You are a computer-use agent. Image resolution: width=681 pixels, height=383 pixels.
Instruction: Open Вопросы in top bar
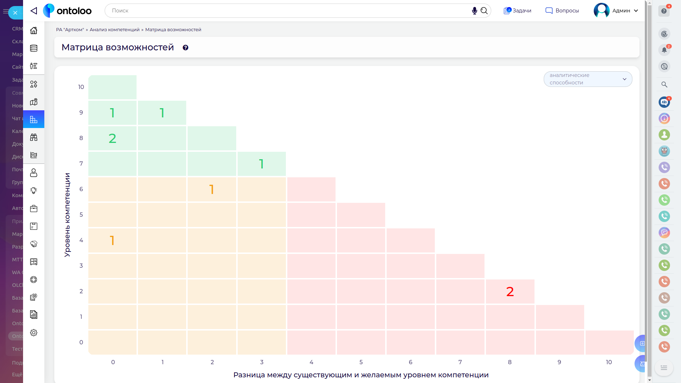tap(562, 11)
